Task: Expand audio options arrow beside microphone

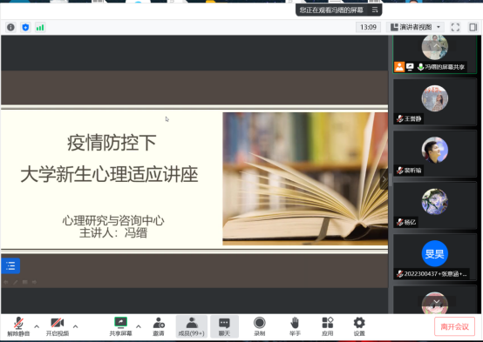Action: [x=37, y=326]
